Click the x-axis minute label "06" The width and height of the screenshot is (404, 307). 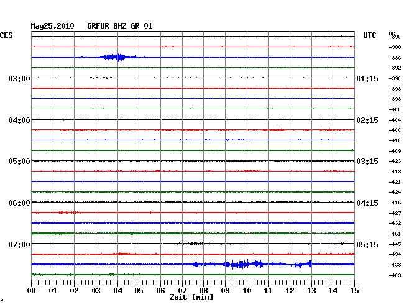click(x=160, y=291)
